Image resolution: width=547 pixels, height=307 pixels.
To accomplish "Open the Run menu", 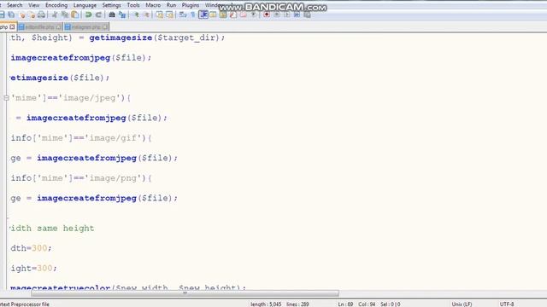I will (x=171, y=5).
